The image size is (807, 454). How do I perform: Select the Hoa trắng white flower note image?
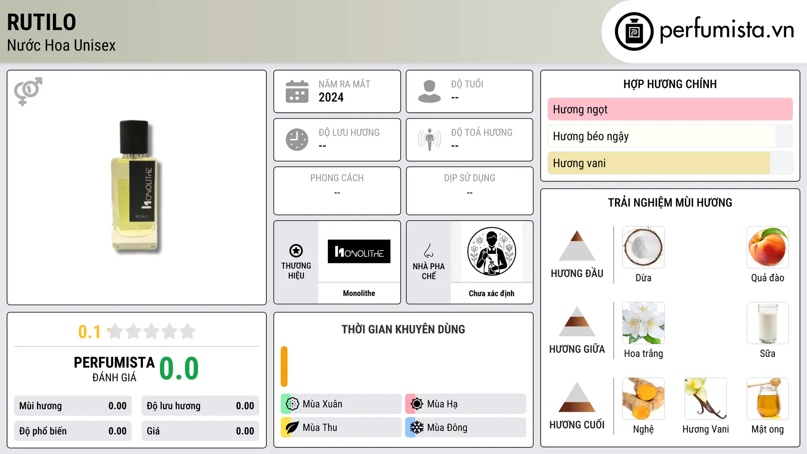click(643, 323)
